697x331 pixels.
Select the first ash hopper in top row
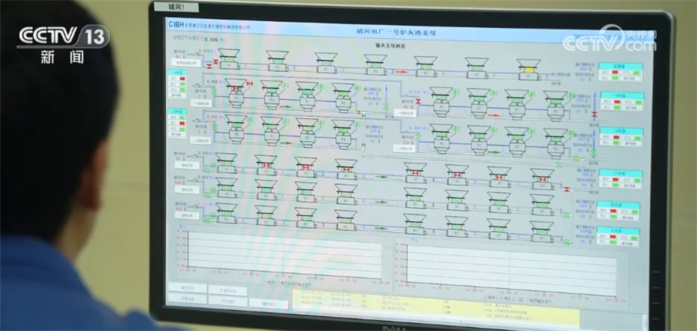(x=229, y=57)
